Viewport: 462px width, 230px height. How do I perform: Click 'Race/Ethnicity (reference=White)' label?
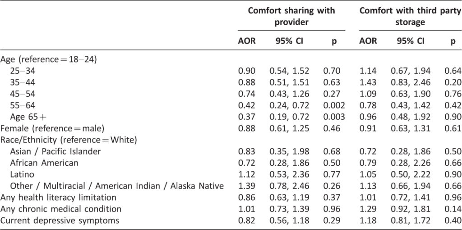coord(69,140)
